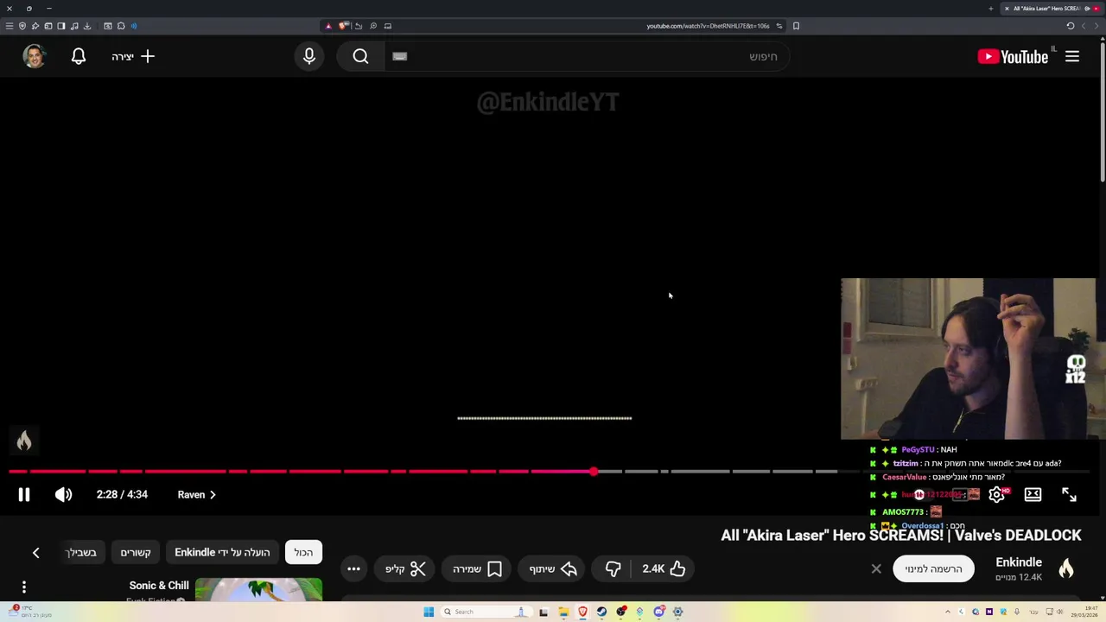Click the red progress scrubber handle
The height and width of the screenshot is (622, 1106).
point(594,471)
